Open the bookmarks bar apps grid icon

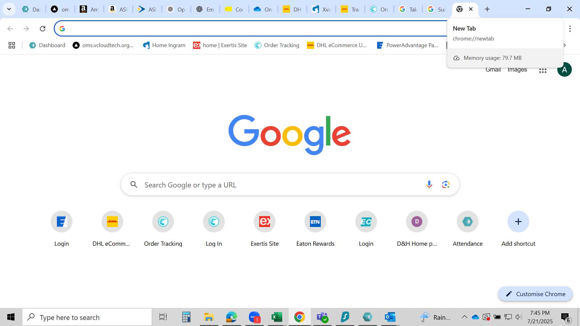point(12,45)
